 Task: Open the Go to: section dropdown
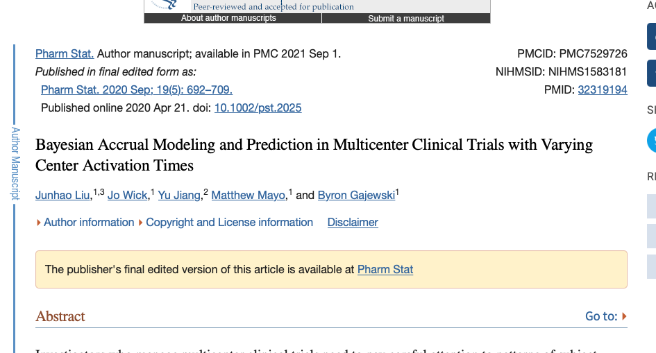click(601, 316)
